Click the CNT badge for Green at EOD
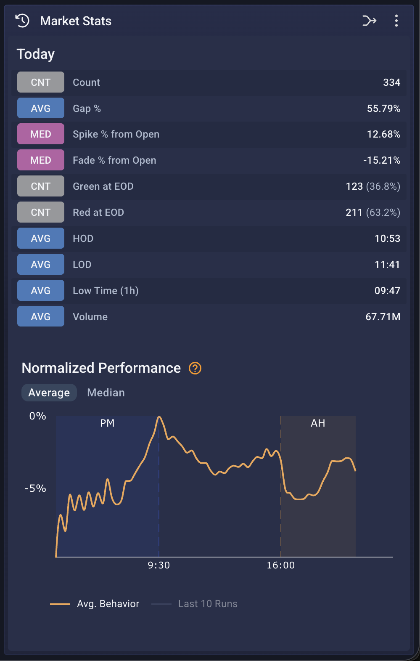Viewport: 420px width, 661px height. (x=41, y=186)
